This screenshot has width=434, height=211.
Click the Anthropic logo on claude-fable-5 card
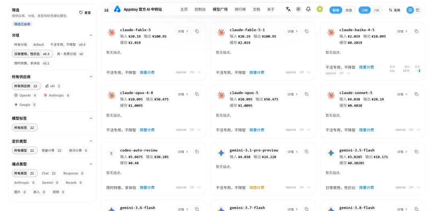coord(112,33)
